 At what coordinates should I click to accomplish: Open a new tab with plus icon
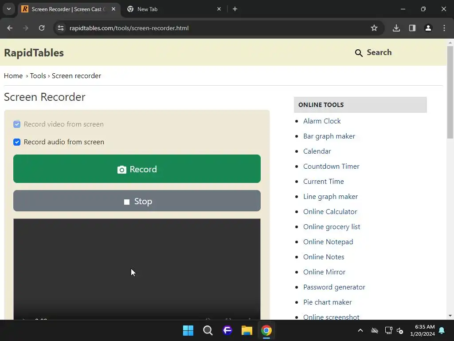(x=235, y=9)
